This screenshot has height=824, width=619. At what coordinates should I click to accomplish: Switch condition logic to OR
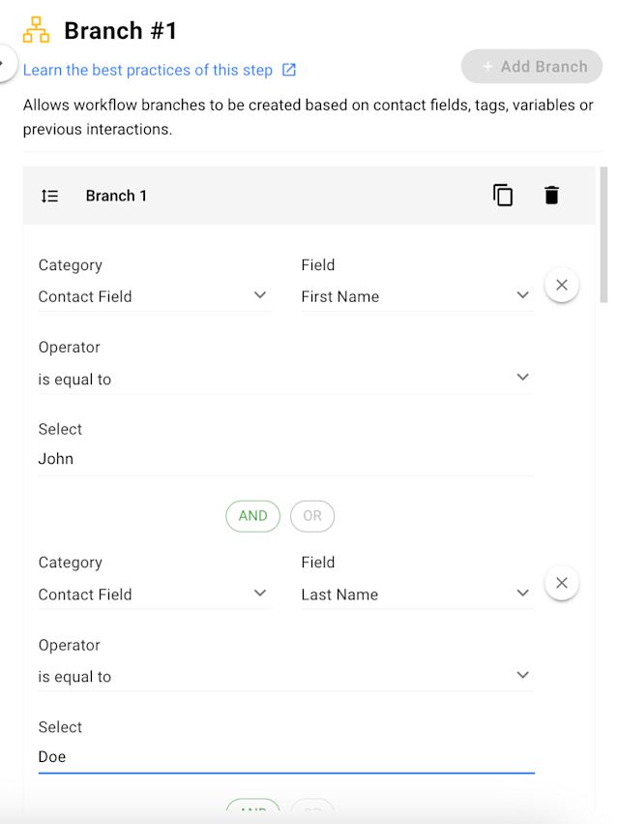point(312,516)
